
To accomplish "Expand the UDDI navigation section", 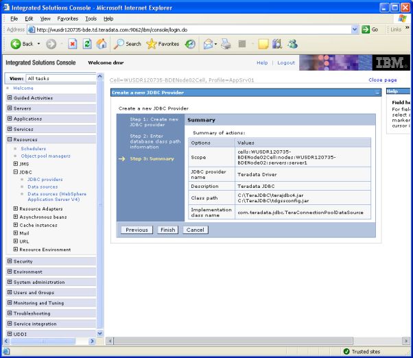I will pyautogui.click(x=10, y=334).
